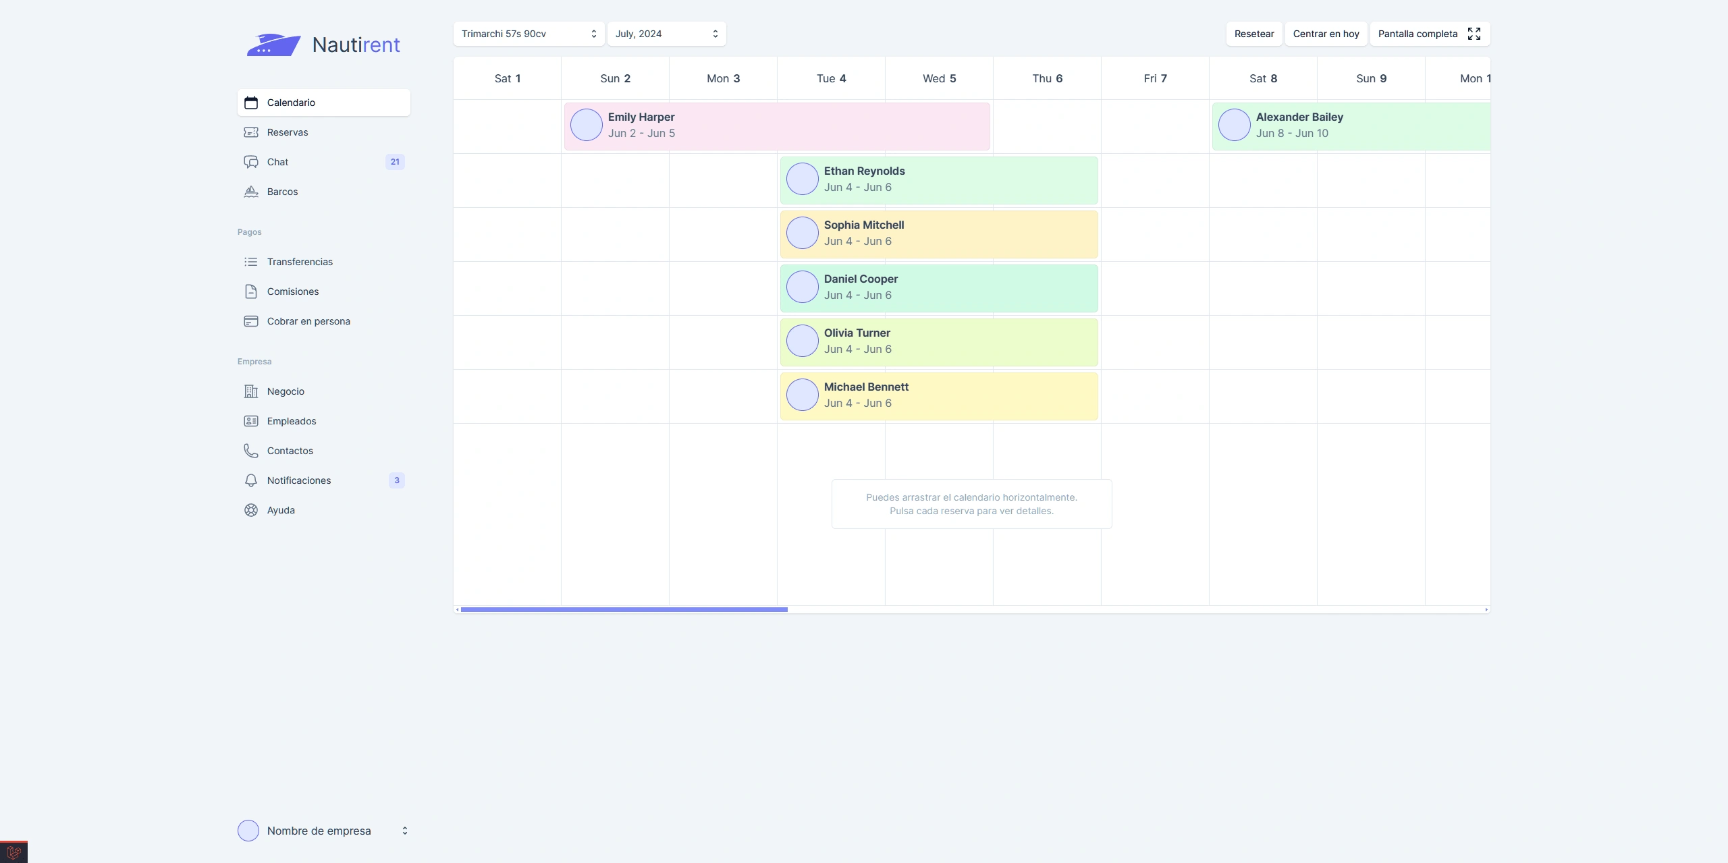The height and width of the screenshot is (863, 1728).
Task: Open Cobrar en persona page
Action: 324,321
